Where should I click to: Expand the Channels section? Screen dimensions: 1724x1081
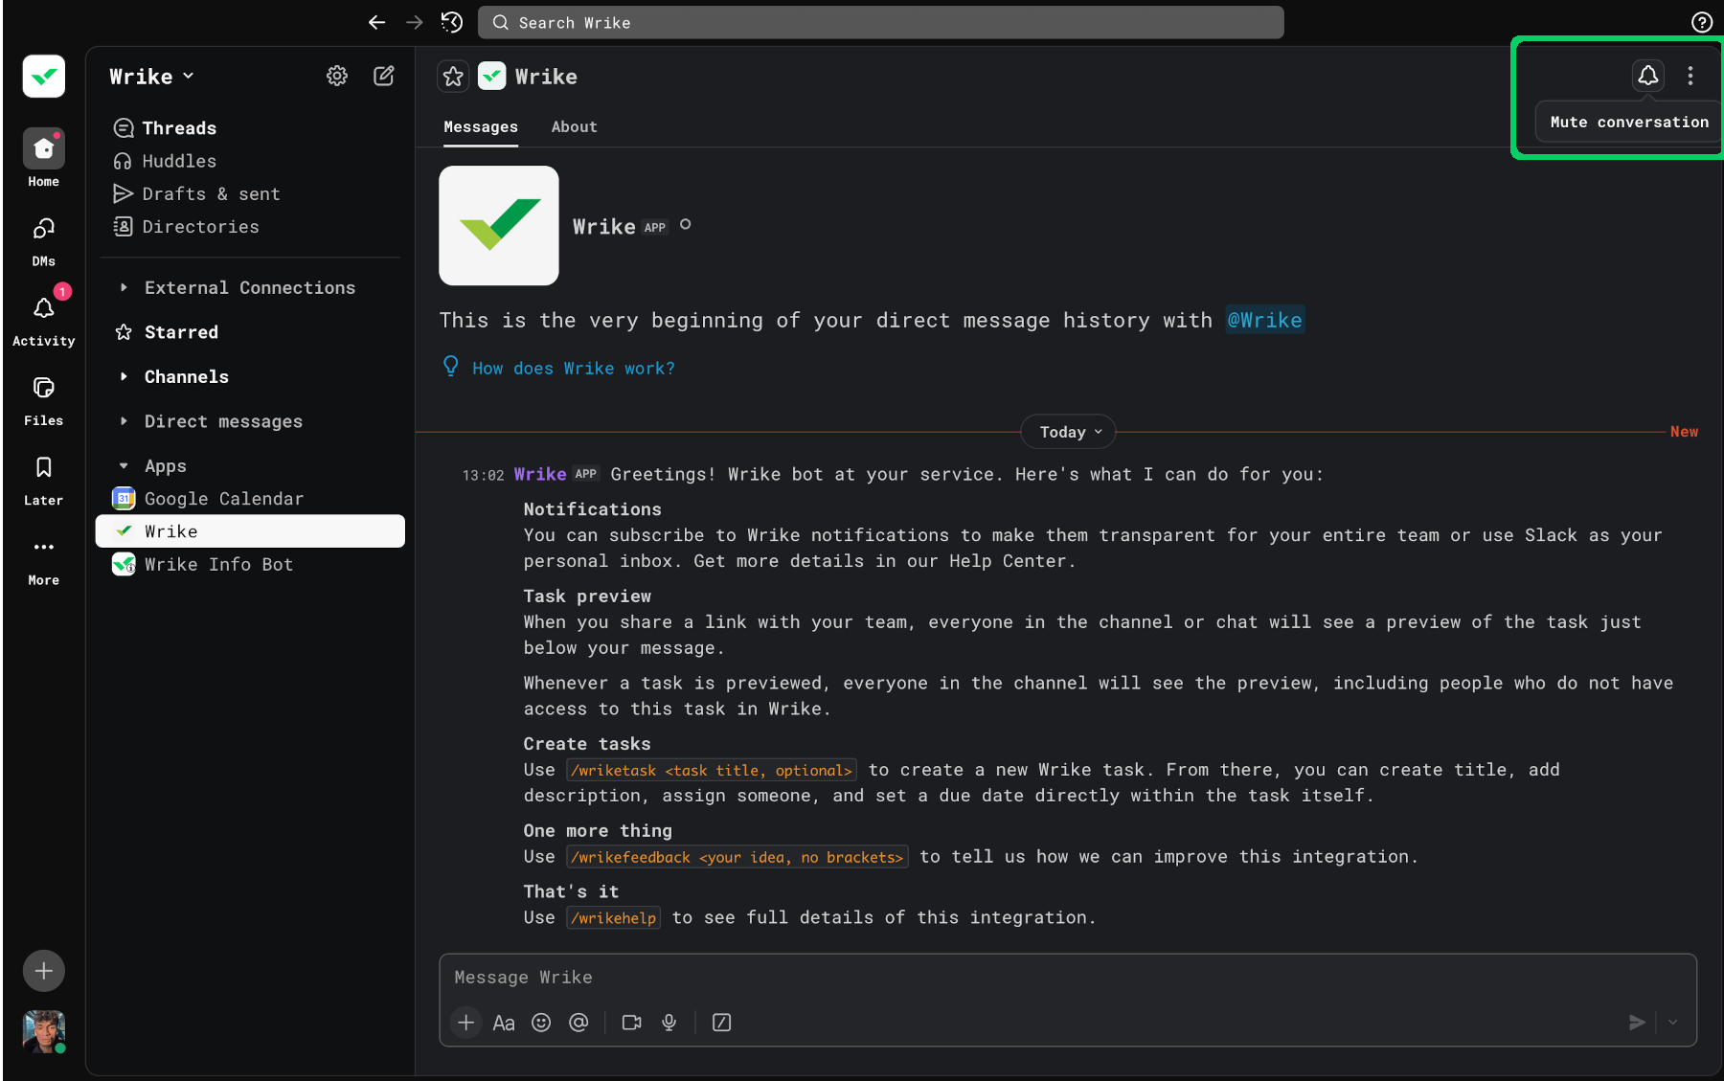(125, 376)
